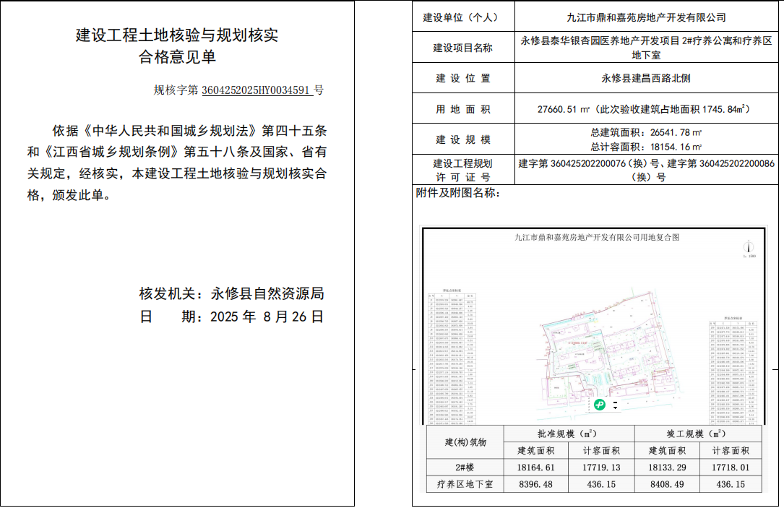Select the document title 建设工程土地核验与规划核实
The height and width of the screenshot is (508, 784).
tap(177, 35)
